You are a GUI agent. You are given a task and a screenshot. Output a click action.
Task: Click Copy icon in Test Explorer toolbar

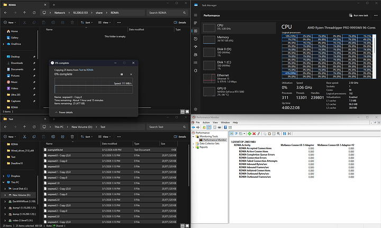[x=34, y=136]
